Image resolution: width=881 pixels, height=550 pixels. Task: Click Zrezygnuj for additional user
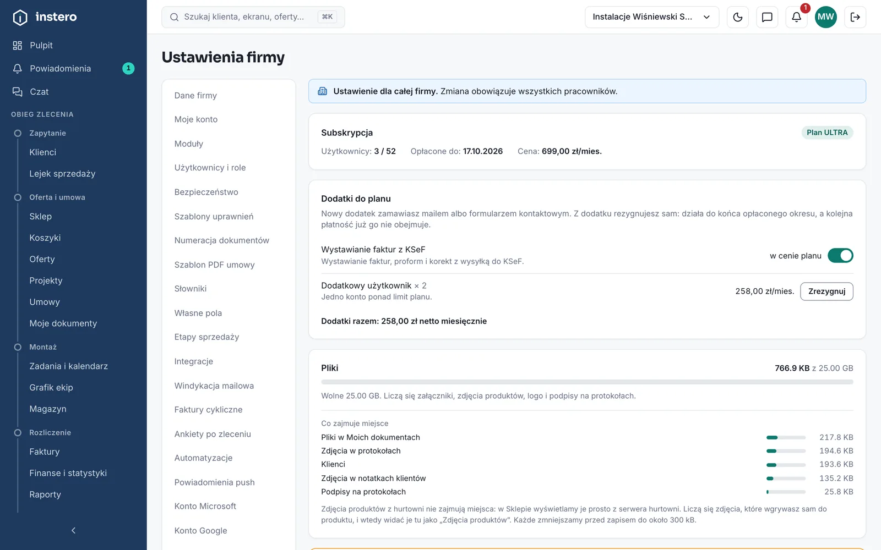(826, 291)
